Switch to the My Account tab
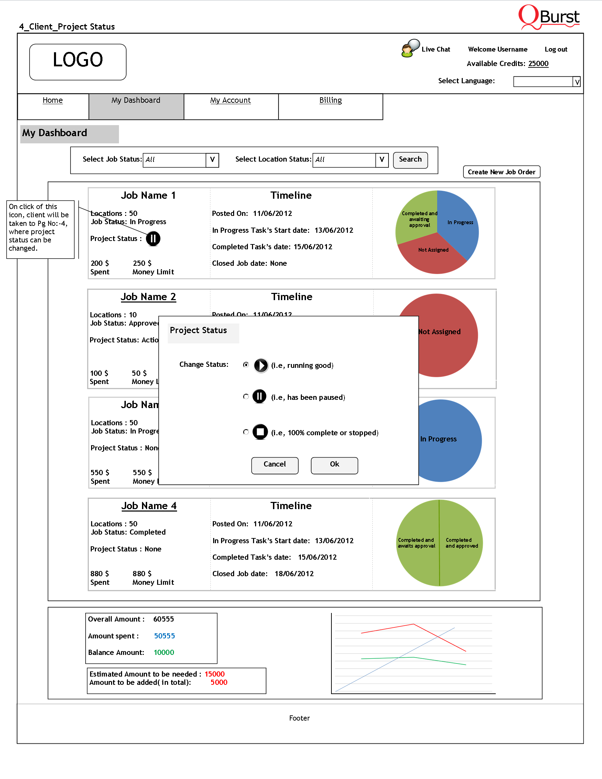602x779 pixels. pos(230,101)
